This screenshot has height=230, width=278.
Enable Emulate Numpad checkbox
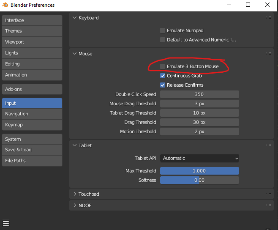[x=163, y=30]
